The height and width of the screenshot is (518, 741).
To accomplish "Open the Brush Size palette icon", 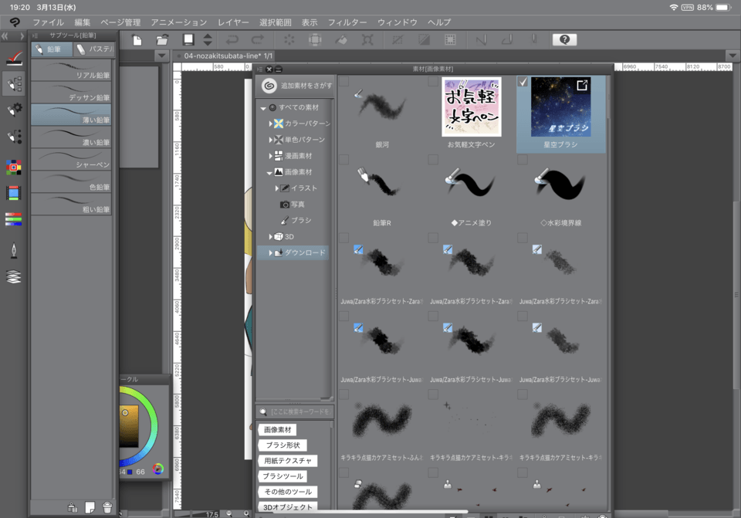I will click(14, 137).
